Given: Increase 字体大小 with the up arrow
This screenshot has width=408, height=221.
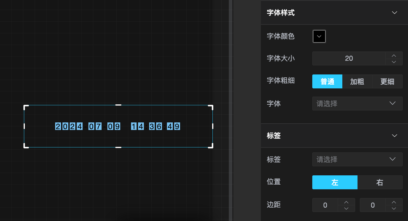Looking at the screenshot, I should (x=394, y=55).
